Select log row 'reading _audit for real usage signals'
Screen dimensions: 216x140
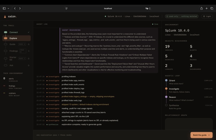tap(97, 108)
